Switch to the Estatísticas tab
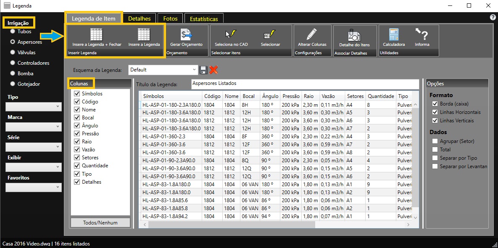This screenshot has width=498, height=248. click(x=204, y=19)
